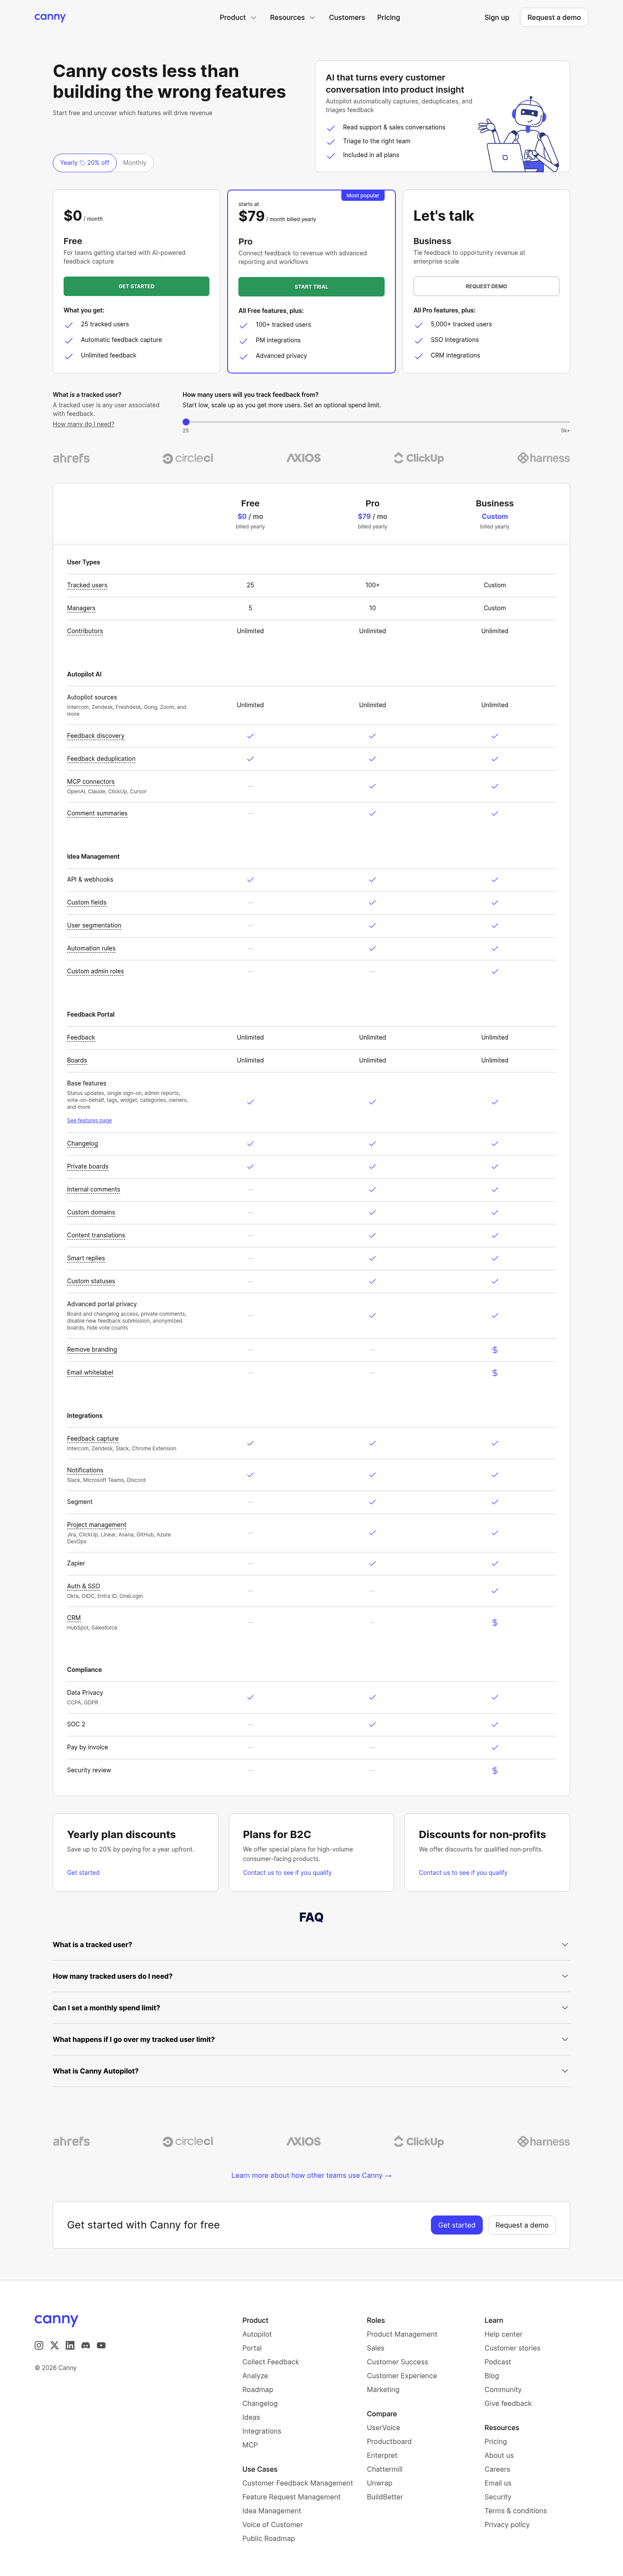Click the $ icon in Remove branding row
The width and height of the screenshot is (623, 2576).
click(495, 1350)
